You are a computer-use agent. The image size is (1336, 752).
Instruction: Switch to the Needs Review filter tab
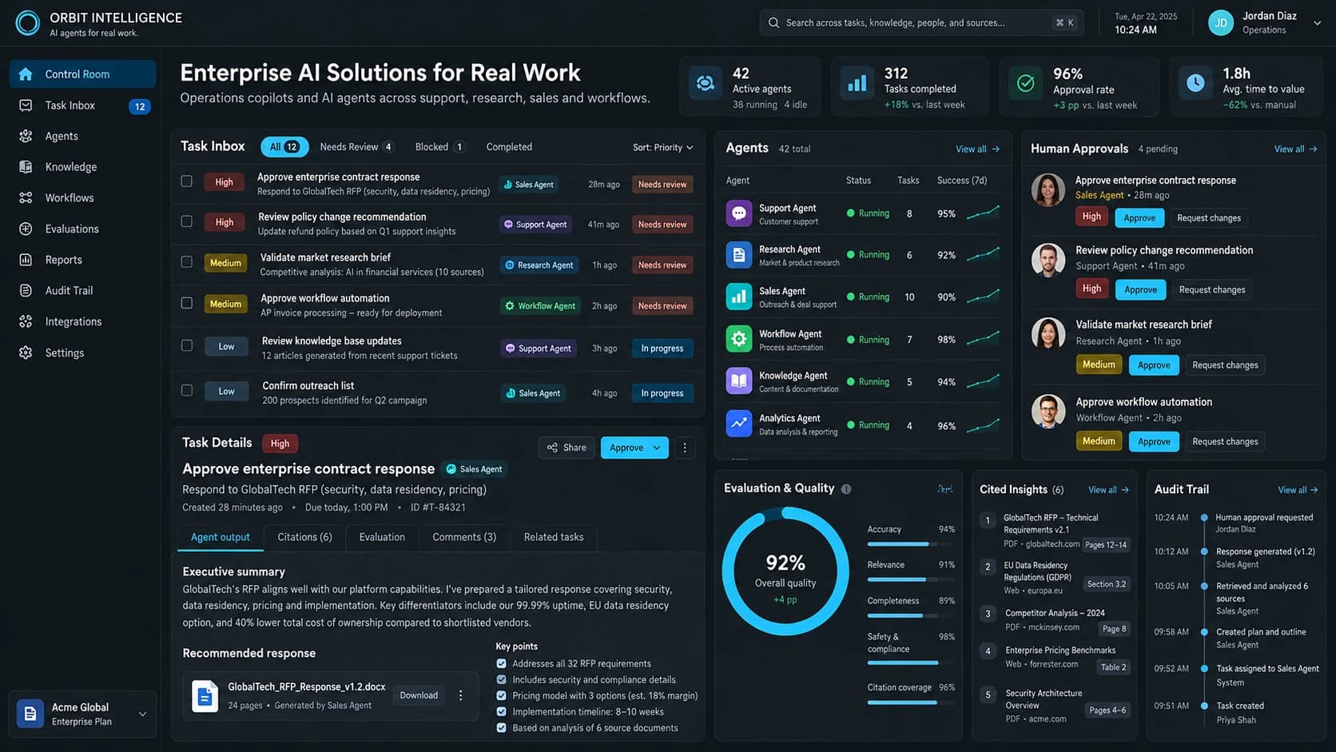[356, 147]
